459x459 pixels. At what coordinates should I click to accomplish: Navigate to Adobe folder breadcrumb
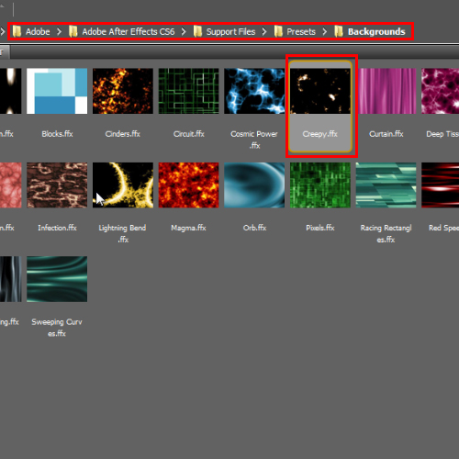38,31
